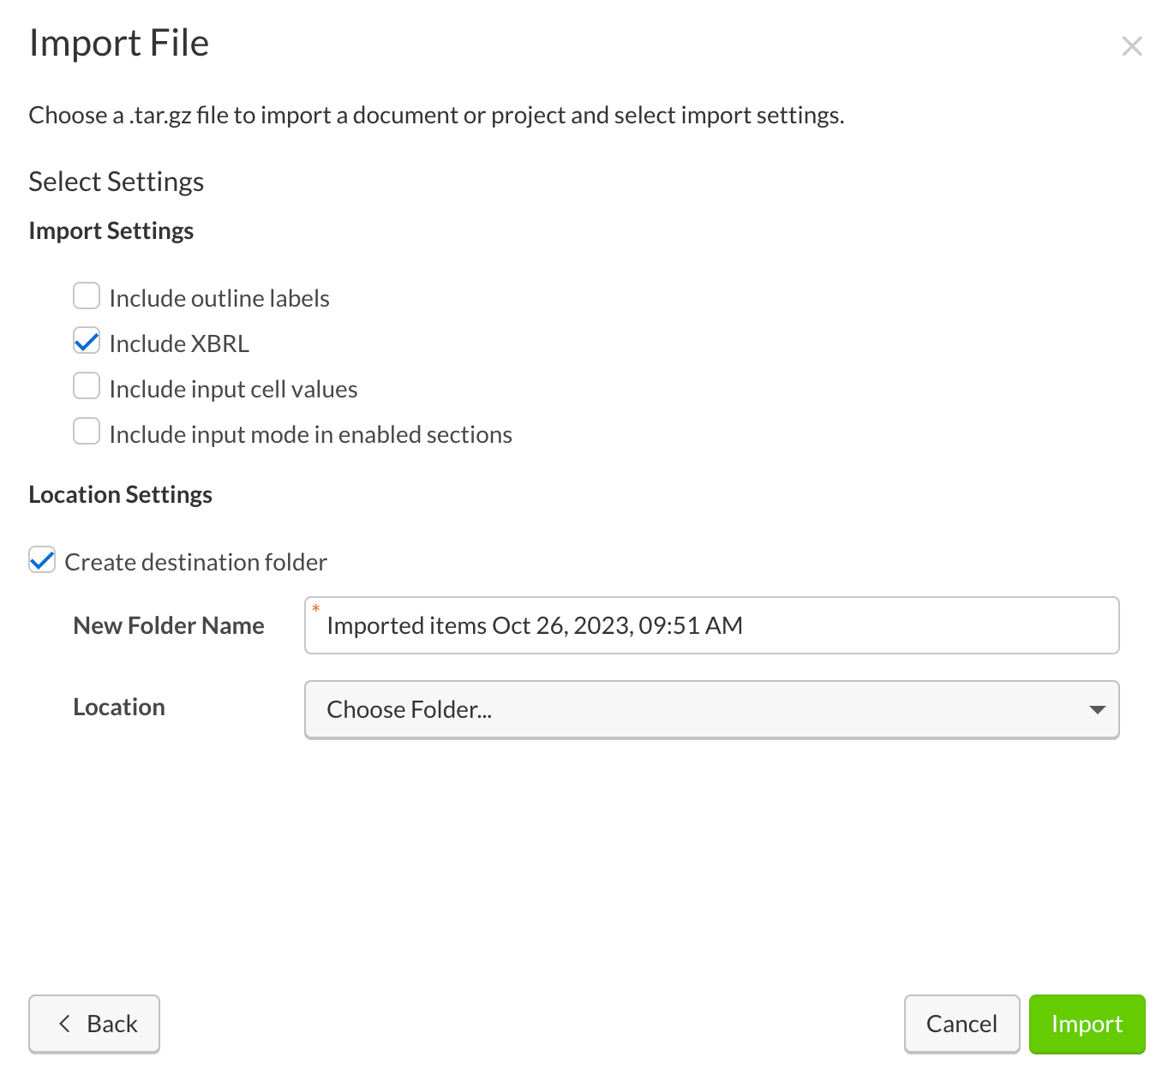Click the empty checkbox beside Include outline labels
The width and height of the screenshot is (1174, 1081).
(86, 296)
